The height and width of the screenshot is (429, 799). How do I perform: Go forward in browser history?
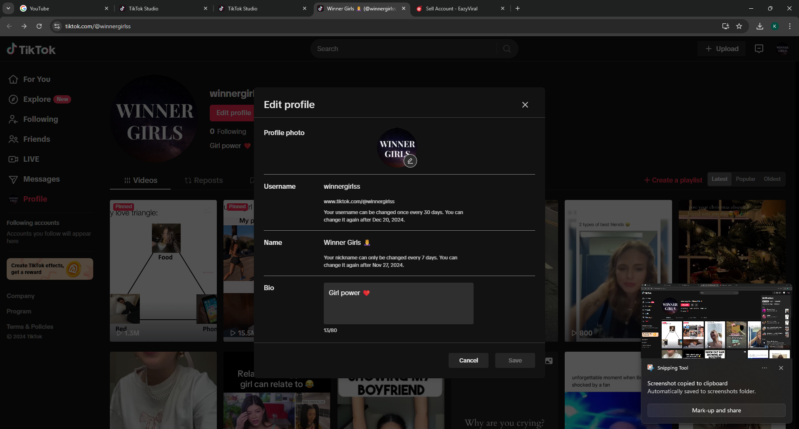click(x=24, y=26)
